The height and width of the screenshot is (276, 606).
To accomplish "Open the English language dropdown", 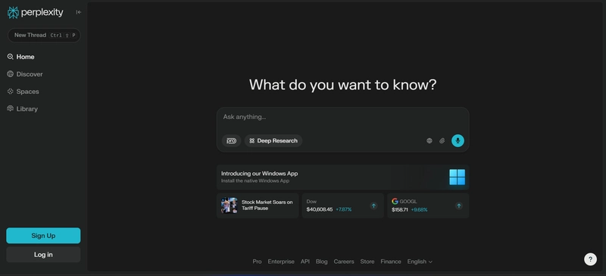I will [x=420, y=262].
